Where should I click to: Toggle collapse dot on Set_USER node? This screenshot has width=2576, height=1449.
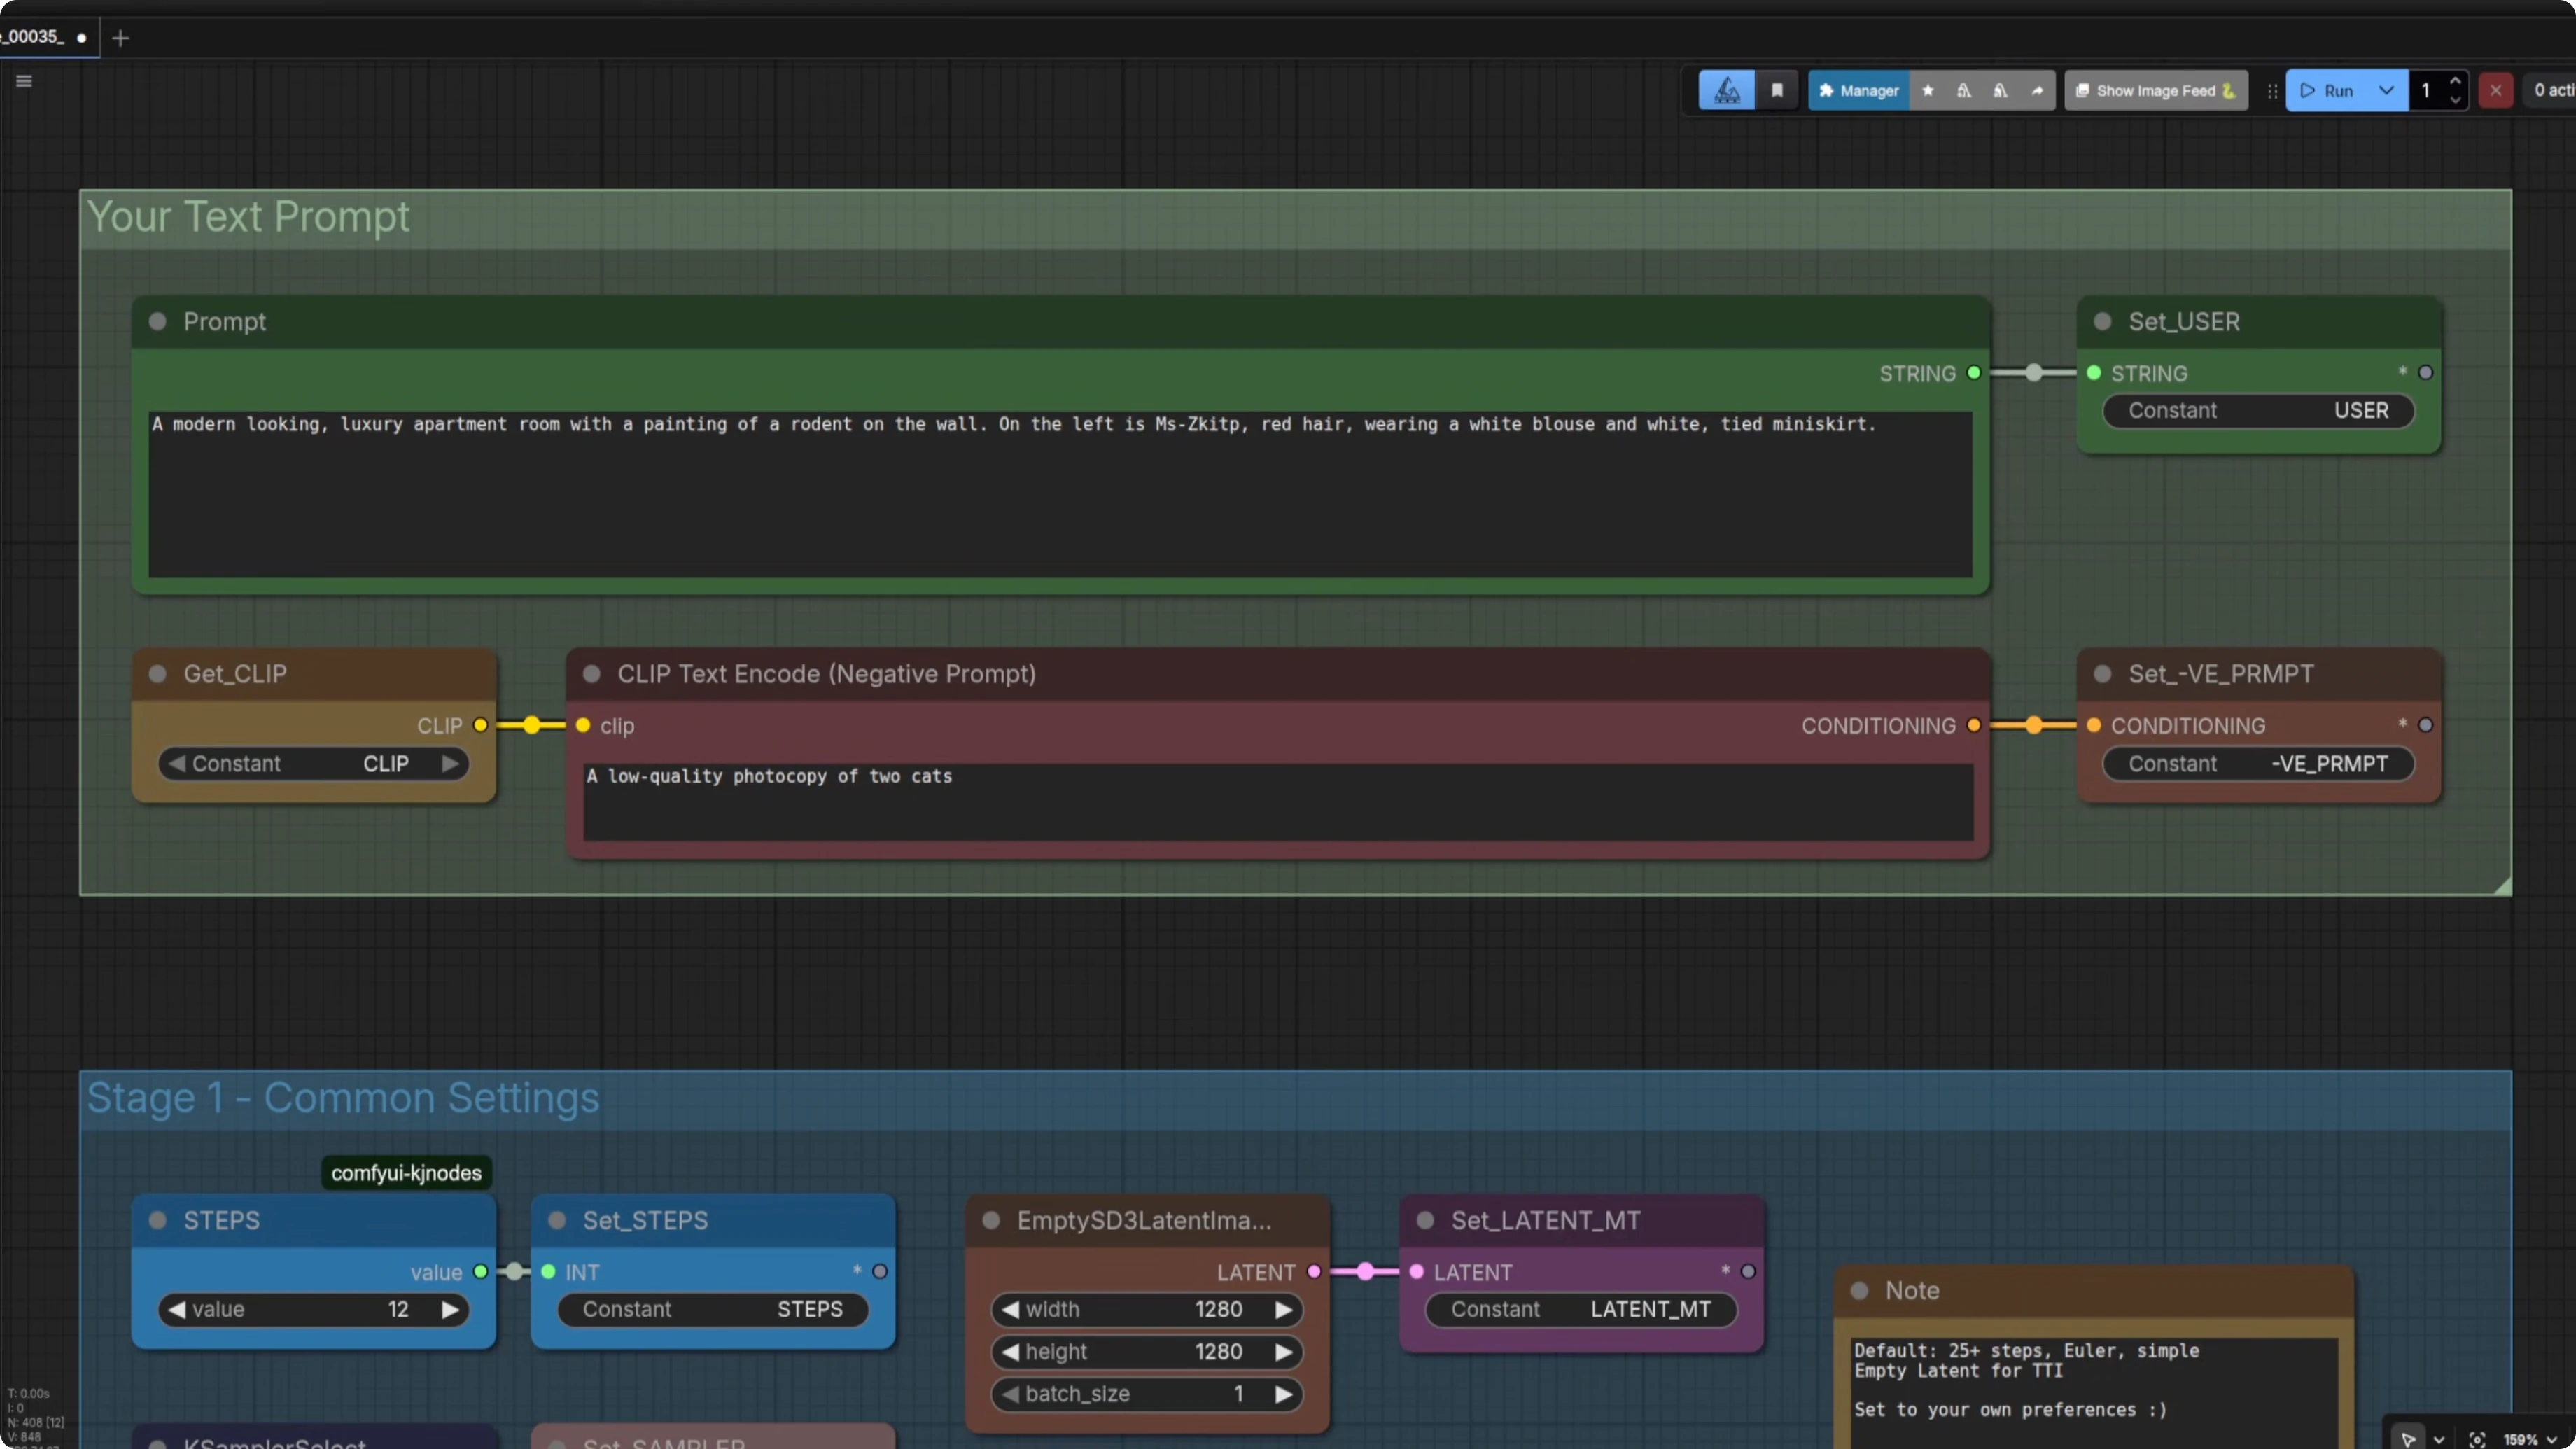(x=2102, y=321)
